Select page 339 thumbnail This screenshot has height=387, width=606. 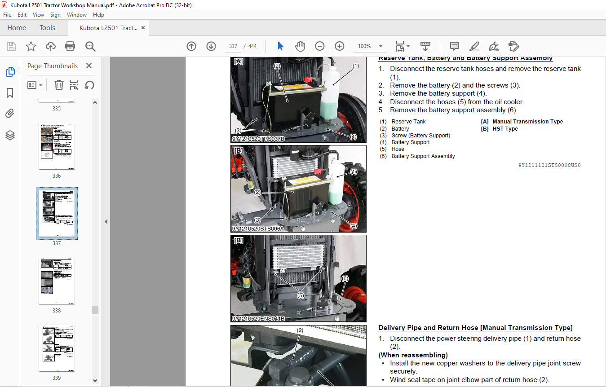click(x=57, y=348)
